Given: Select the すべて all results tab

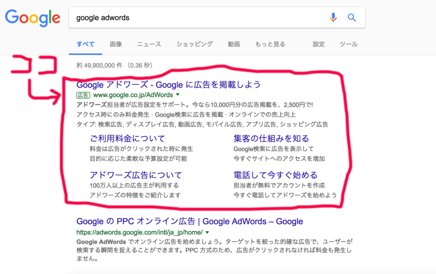Looking at the screenshot, I should coord(86,44).
